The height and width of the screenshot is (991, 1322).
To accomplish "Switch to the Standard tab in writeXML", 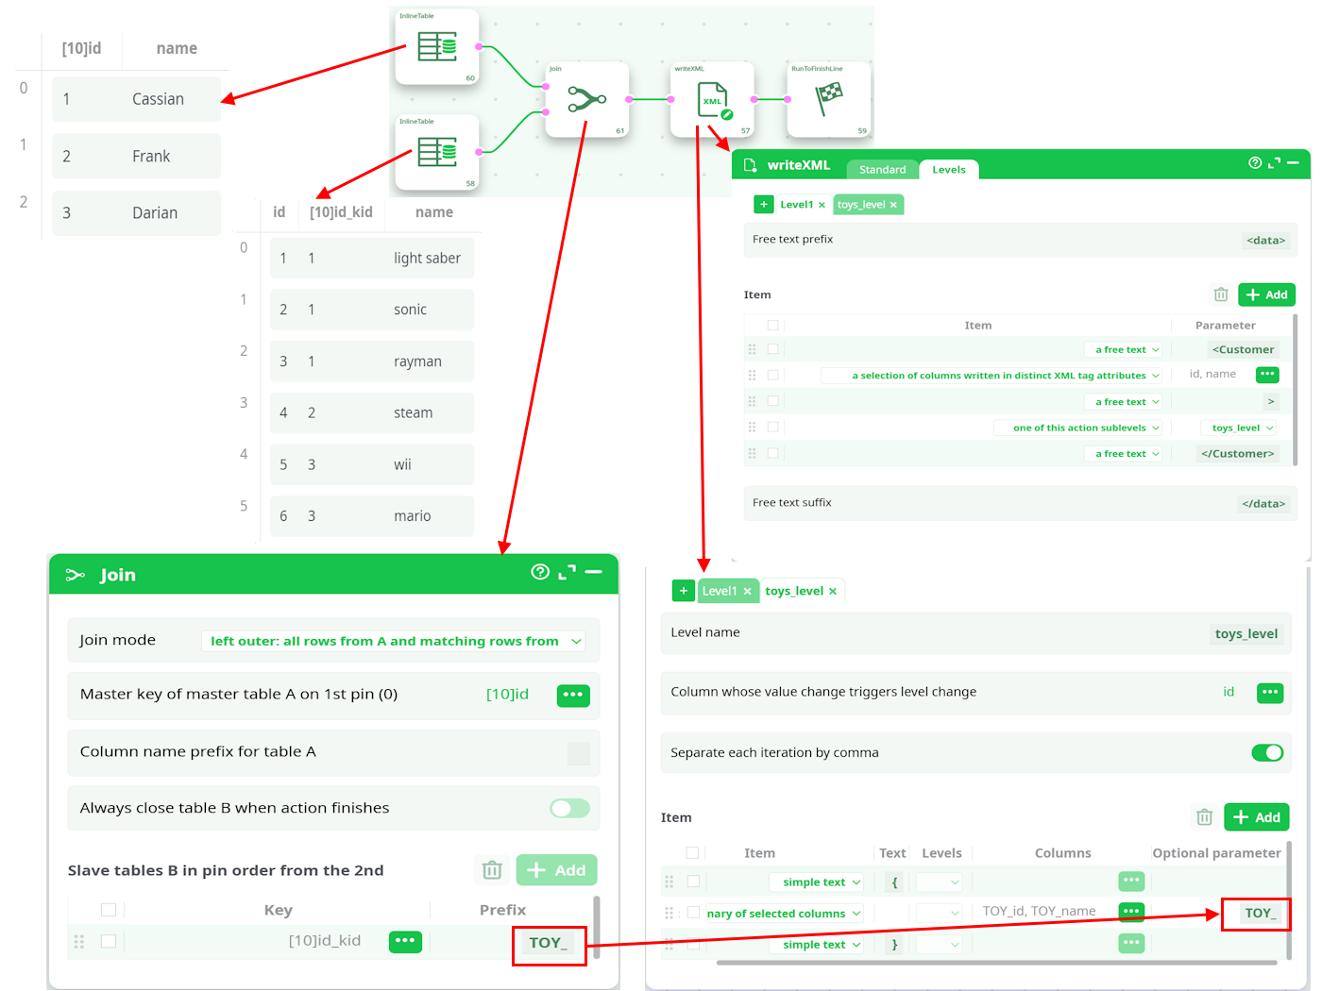I will click(x=882, y=170).
